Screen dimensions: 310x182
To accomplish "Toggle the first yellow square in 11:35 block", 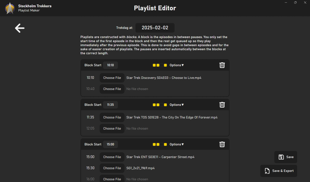I will [x=154, y=104].
